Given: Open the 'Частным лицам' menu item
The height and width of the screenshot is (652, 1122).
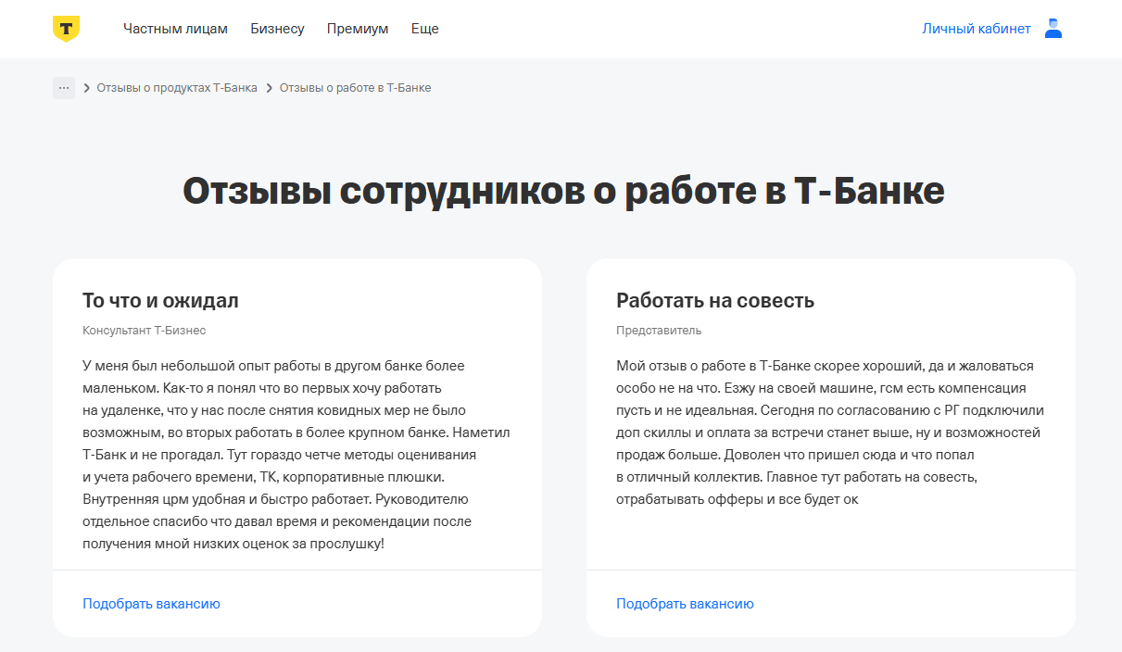Looking at the screenshot, I should click(x=175, y=29).
